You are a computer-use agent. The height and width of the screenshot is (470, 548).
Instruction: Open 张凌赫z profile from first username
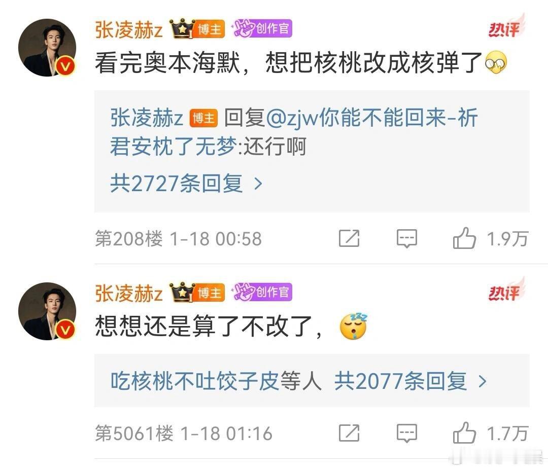tap(129, 29)
